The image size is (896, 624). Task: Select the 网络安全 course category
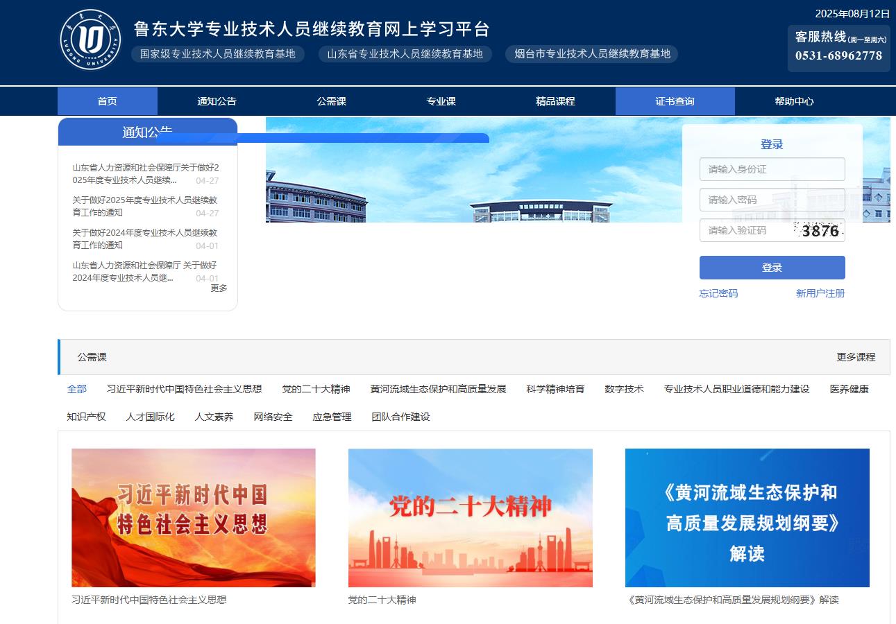point(273,417)
